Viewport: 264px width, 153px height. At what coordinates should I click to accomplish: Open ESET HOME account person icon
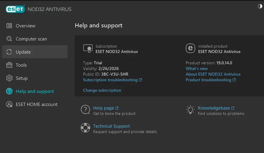[9, 104]
